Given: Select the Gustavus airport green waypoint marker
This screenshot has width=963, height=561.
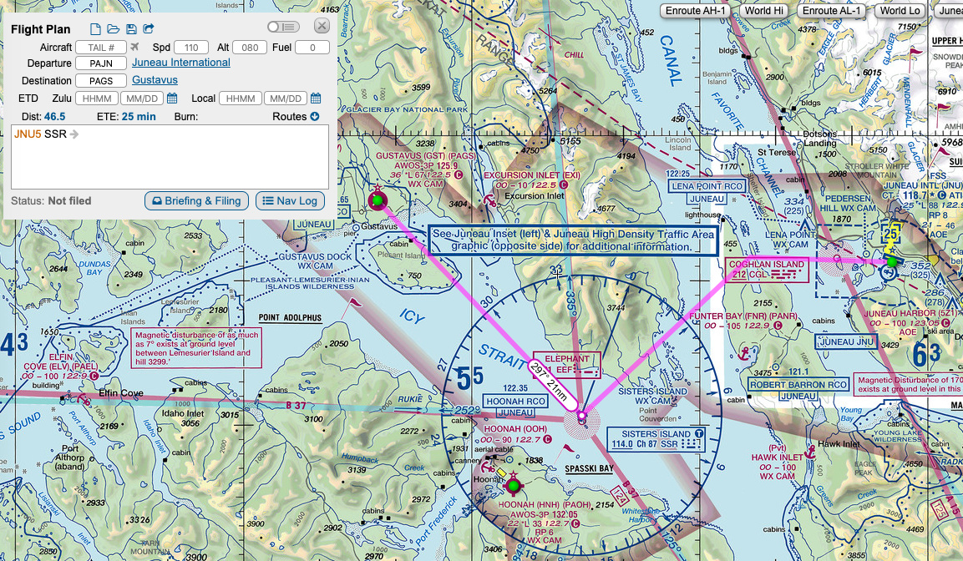Looking at the screenshot, I should (x=378, y=200).
